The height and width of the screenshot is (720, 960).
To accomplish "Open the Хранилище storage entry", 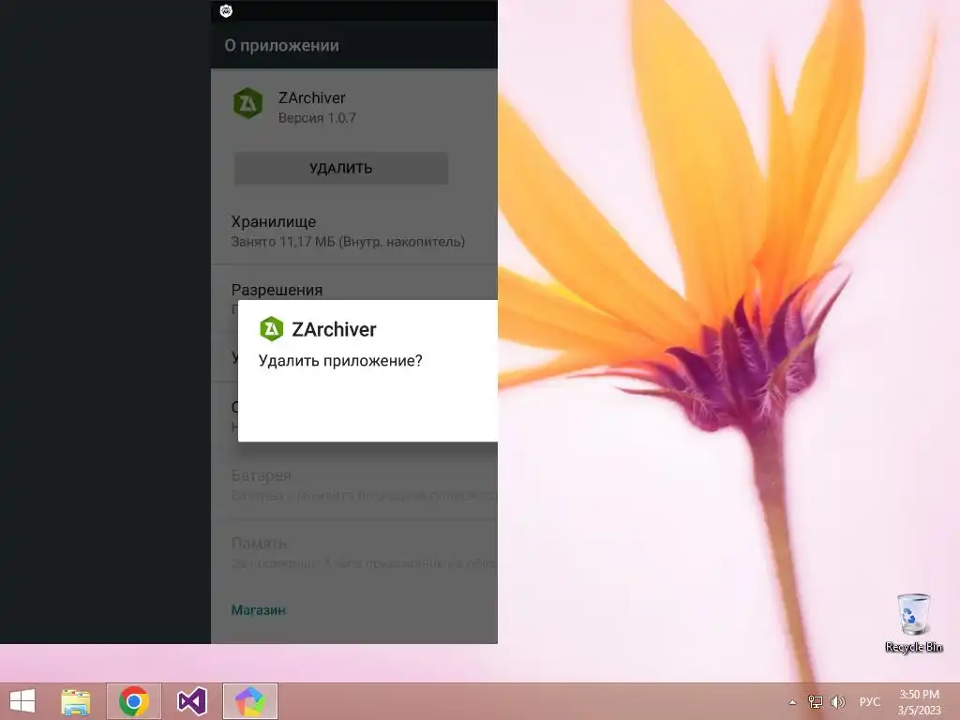I will click(x=353, y=231).
